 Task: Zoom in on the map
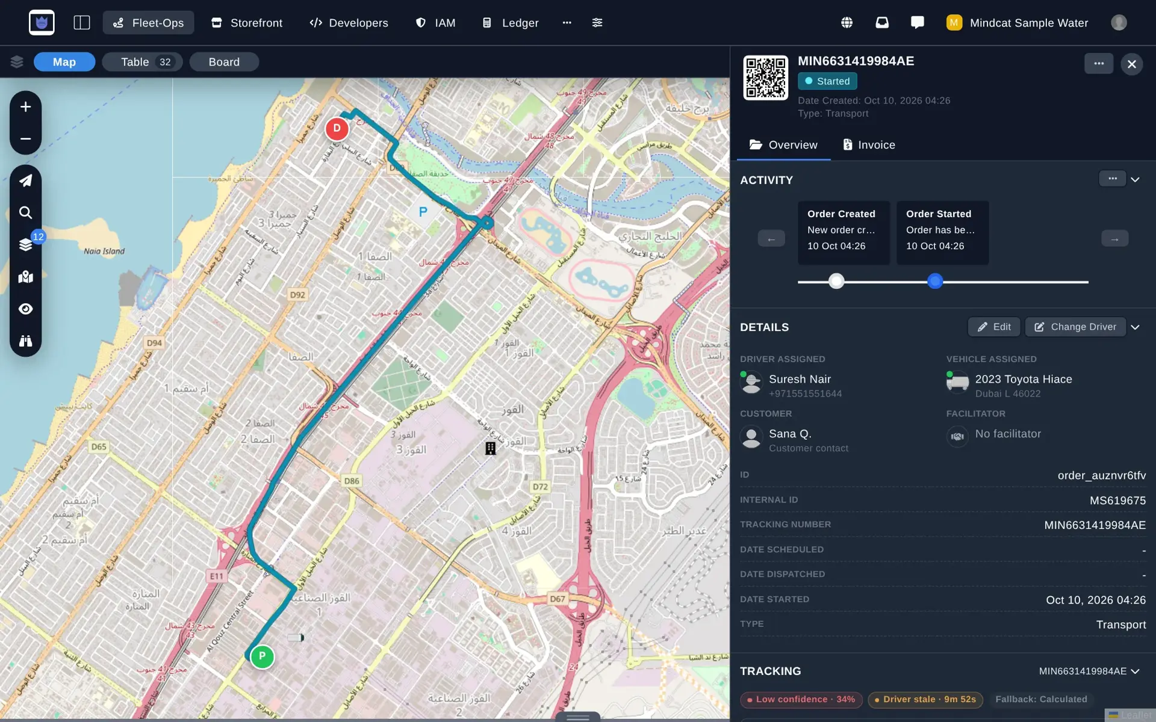[25, 107]
